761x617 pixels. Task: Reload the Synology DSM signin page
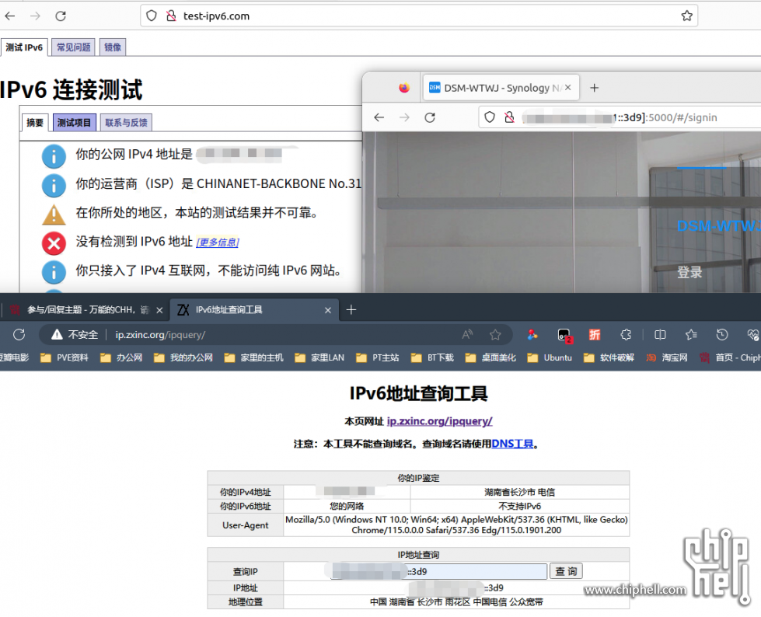click(x=430, y=117)
